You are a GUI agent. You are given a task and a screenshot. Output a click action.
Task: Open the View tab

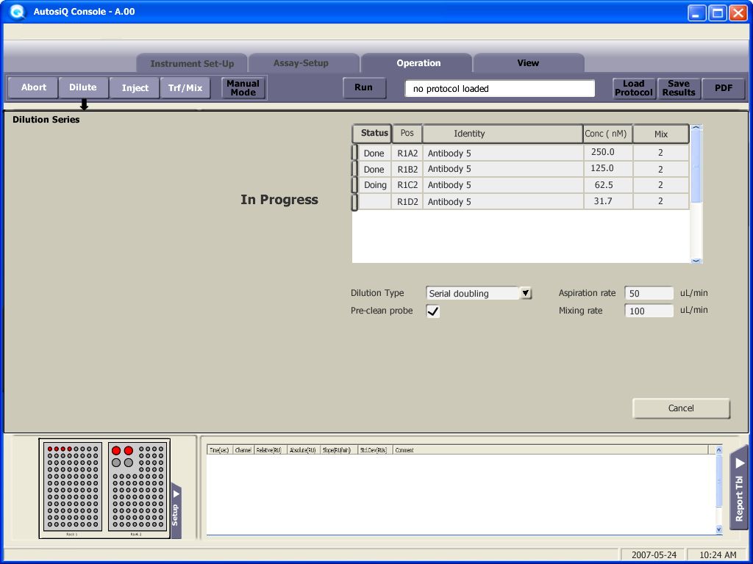coord(528,63)
